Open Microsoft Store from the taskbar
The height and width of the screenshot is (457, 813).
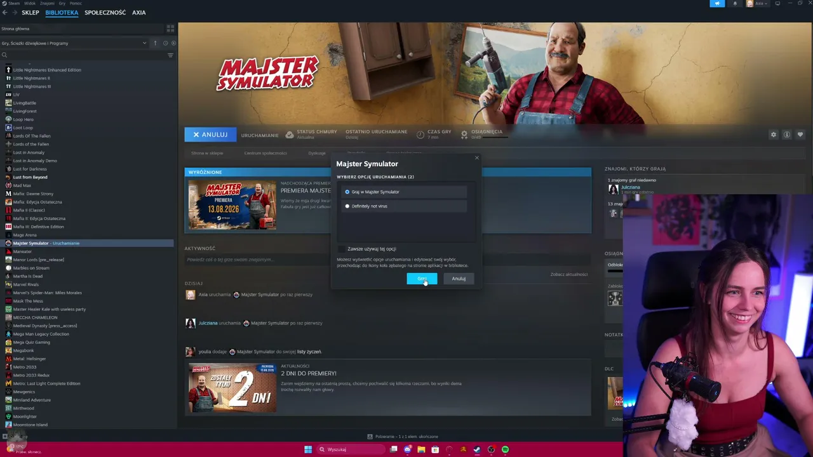pos(435,449)
